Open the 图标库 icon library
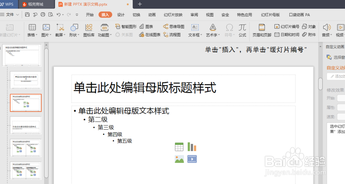The image size is (345, 184). [89, 30]
